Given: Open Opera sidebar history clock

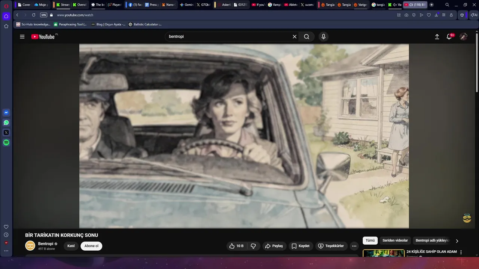Looking at the screenshot, I should [6, 235].
